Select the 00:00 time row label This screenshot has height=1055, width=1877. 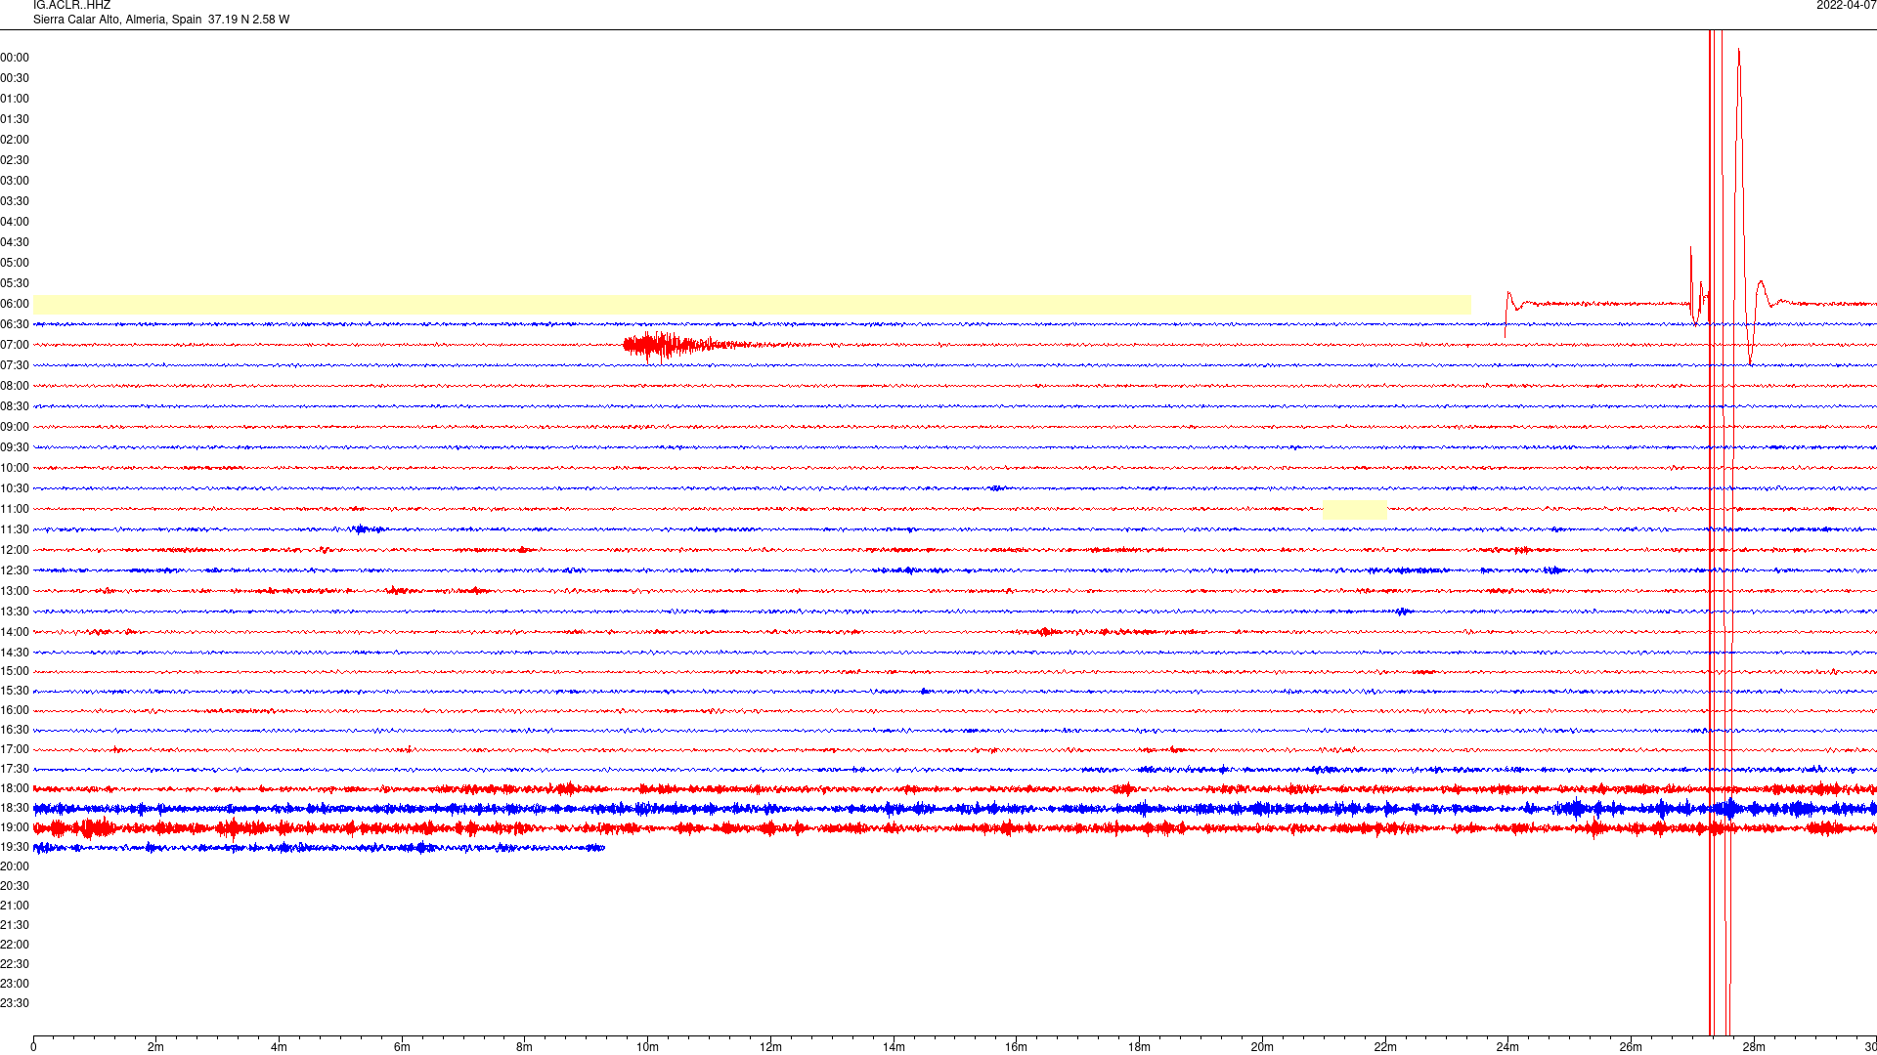click(x=15, y=58)
